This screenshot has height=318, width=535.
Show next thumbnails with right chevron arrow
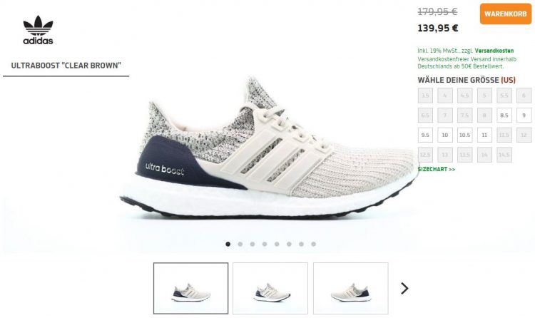pyautogui.click(x=404, y=288)
